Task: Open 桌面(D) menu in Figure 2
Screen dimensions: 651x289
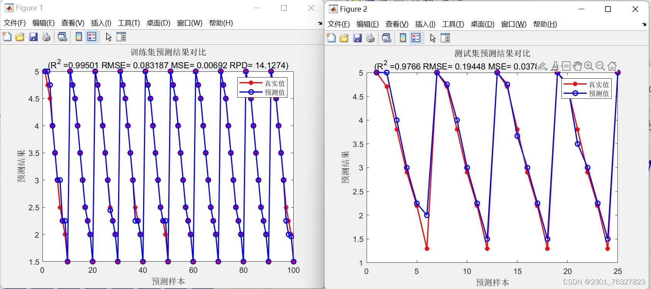Action: (x=483, y=24)
